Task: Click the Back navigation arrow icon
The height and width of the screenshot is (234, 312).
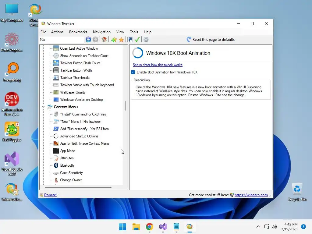Action: pos(88,40)
